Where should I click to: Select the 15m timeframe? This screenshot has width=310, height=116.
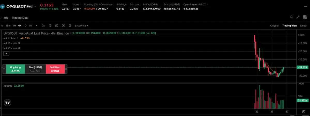(8, 26)
